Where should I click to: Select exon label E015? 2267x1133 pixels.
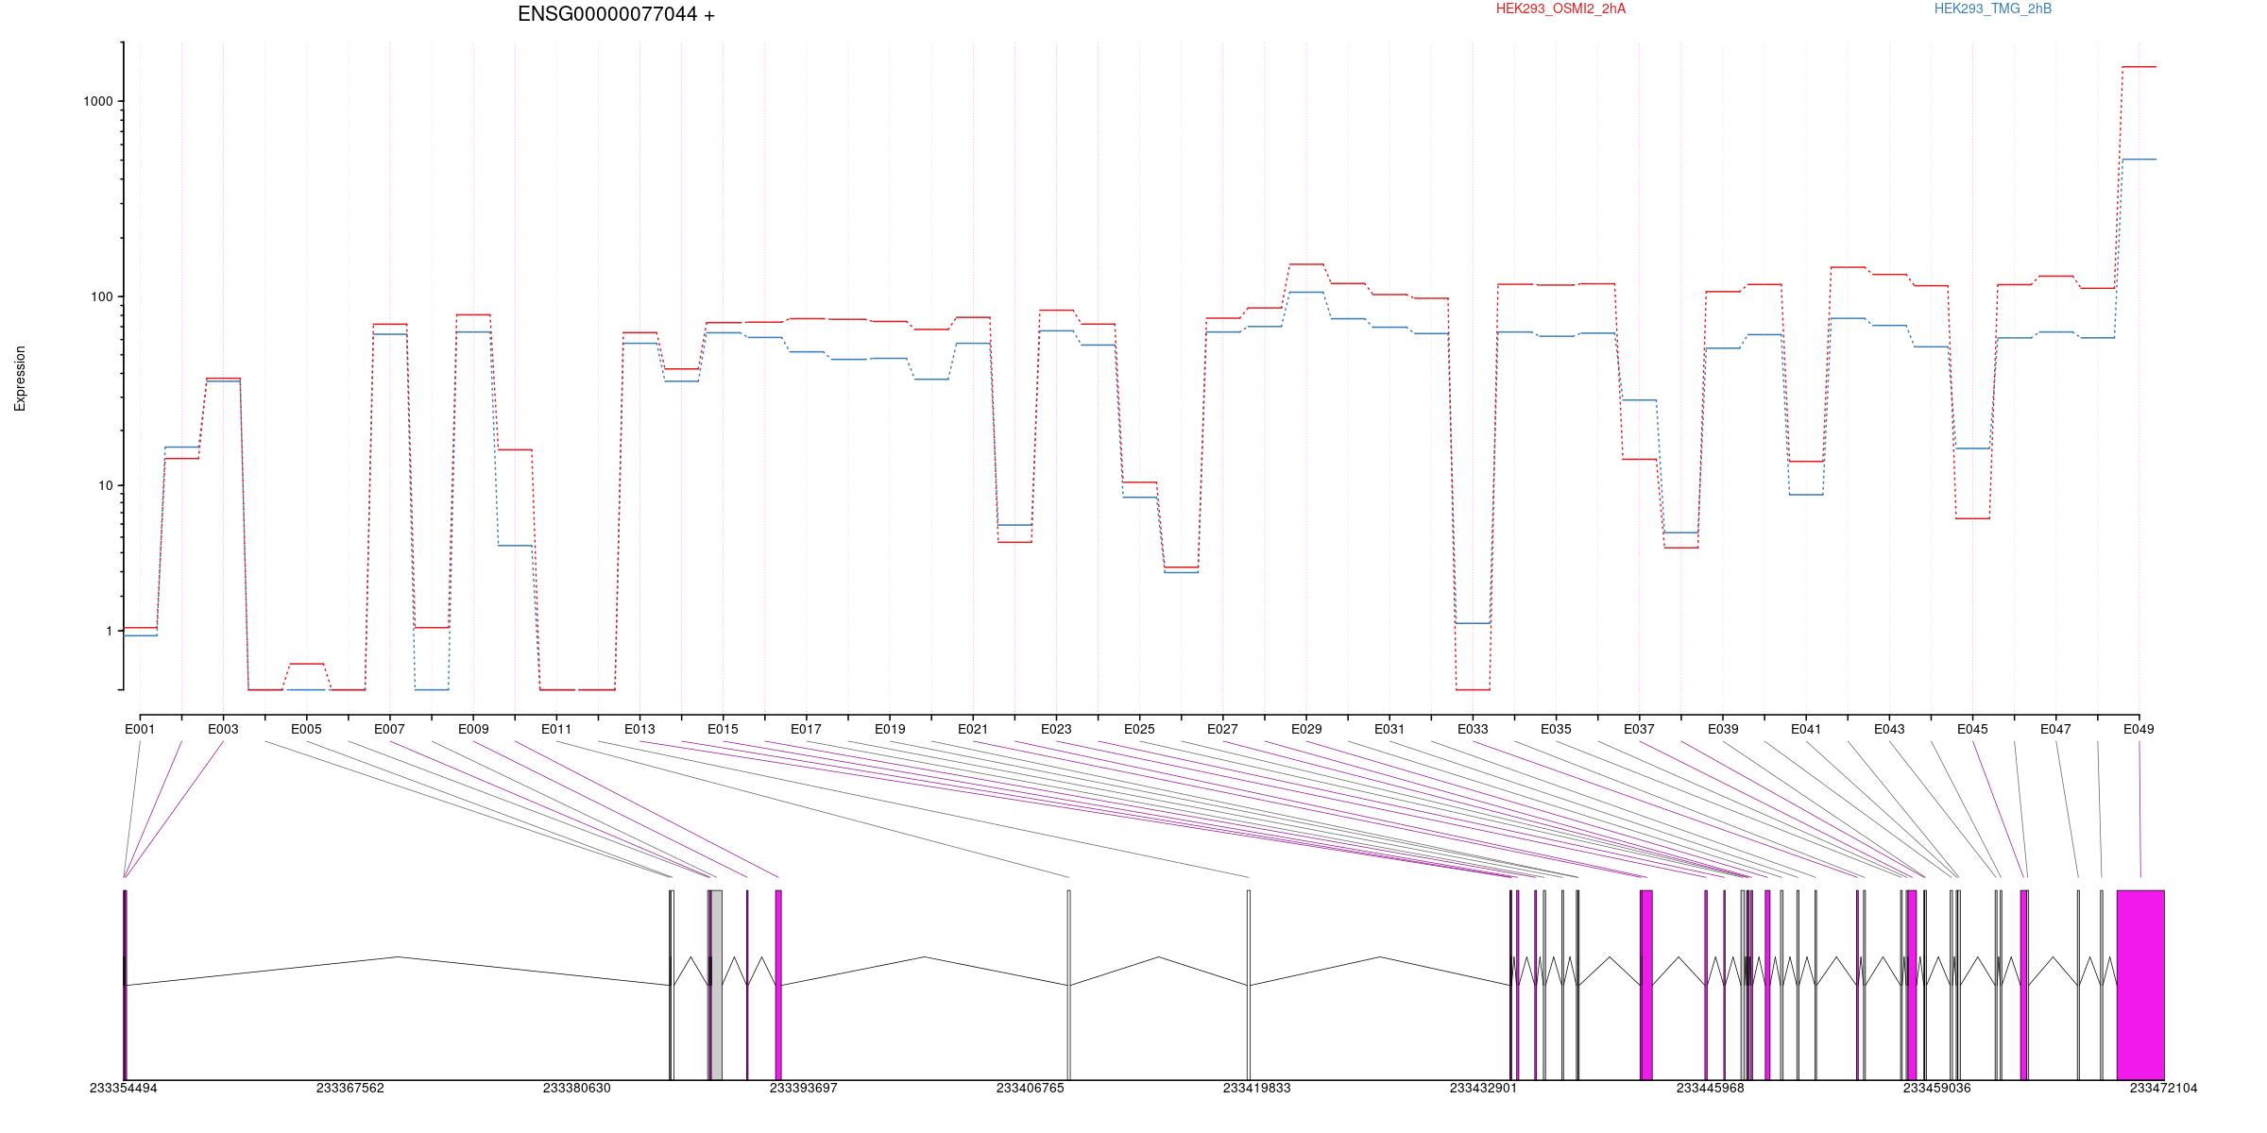click(723, 729)
